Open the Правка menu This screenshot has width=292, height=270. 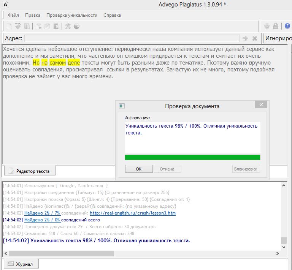coord(33,15)
